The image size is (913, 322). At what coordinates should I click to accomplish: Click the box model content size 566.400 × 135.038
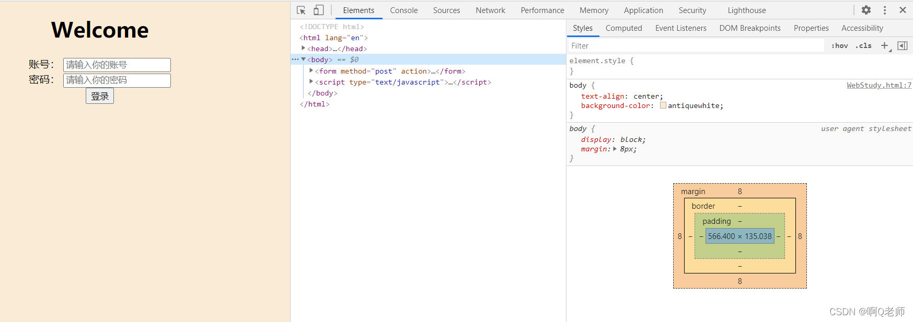739,236
